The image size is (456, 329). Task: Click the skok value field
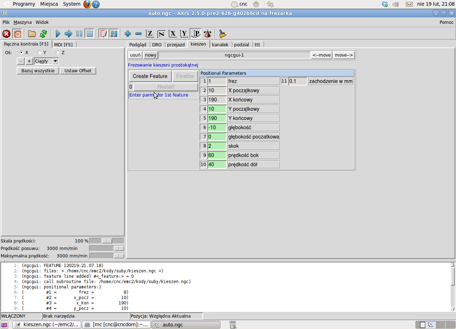[x=217, y=146]
